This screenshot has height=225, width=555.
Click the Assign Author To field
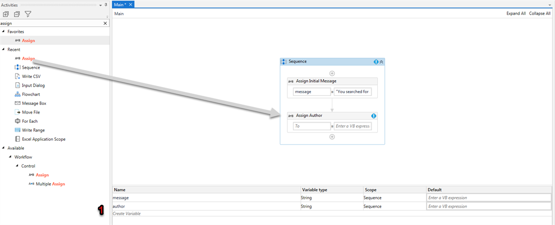(312, 125)
